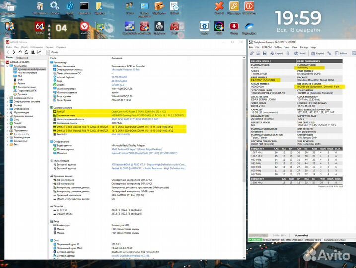Open the Файл menu in AIDA64
This screenshot has height=268, width=356.
[9, 47]
